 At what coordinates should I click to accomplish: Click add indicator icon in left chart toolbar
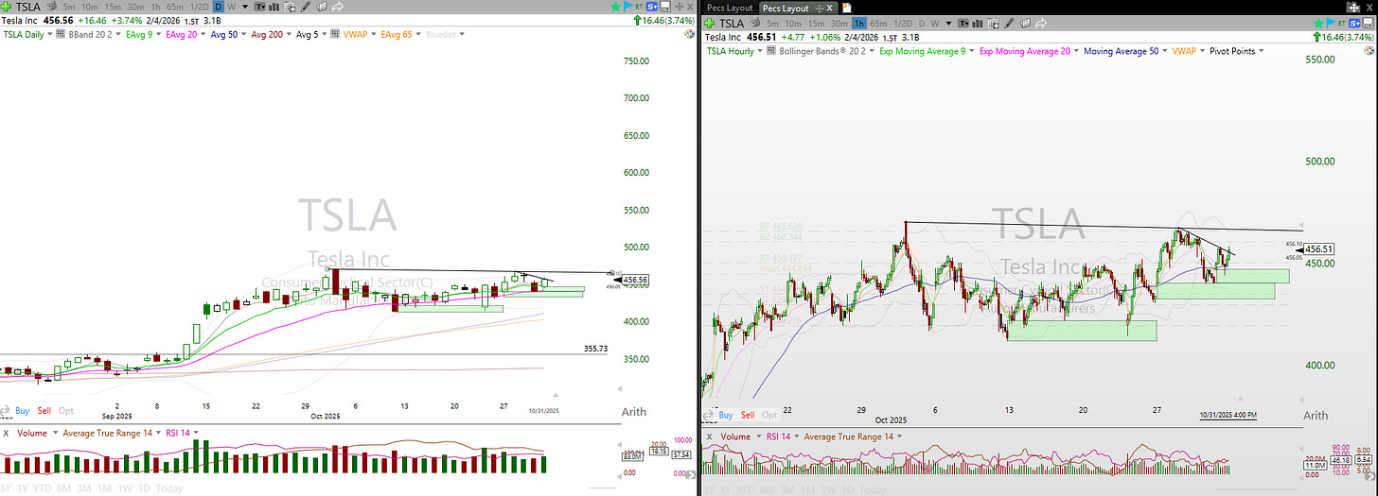(291, 7)
